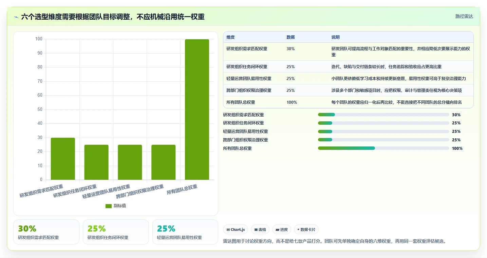Click the lightning icon beside the title
487x258 pixels.
(16, 17)
